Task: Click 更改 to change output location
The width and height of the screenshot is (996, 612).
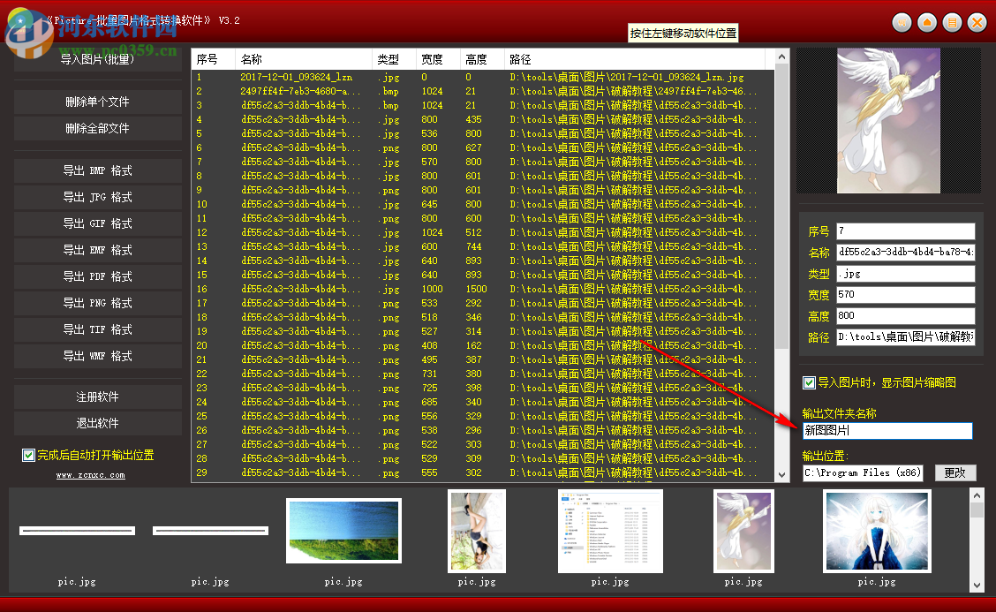Action: (x=955, y=472)
